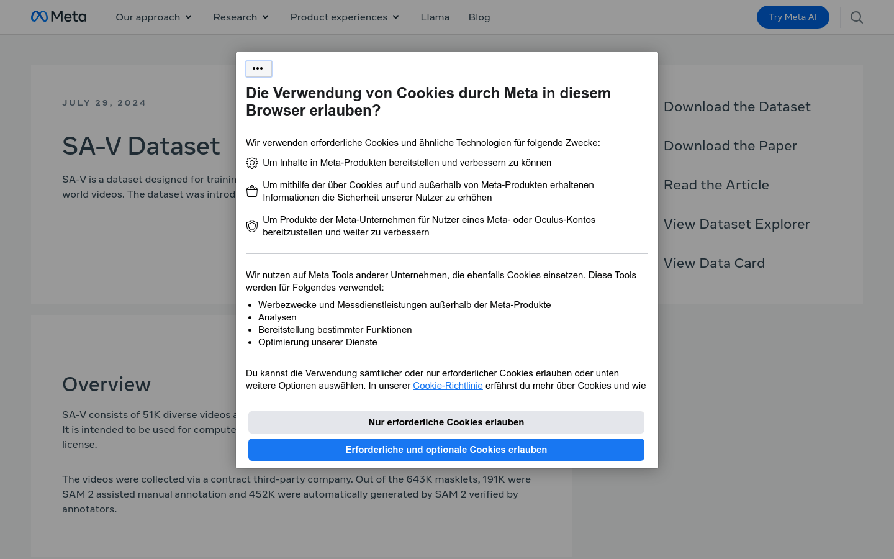This screenshot has height=559, width=894.
Task: Click the Werbezwecke und Messdienstleistungen bullet
Action: 405,305
